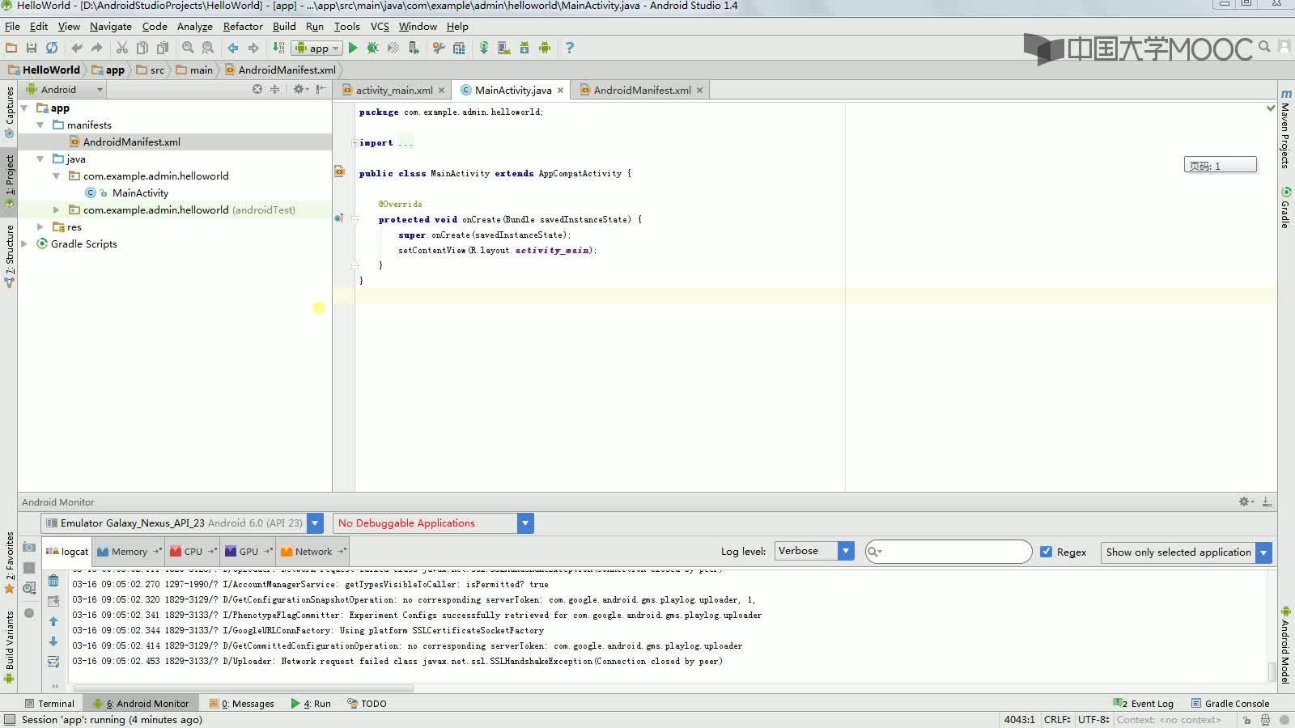
Task: Open the Messages tool window
Action: pos(241,704)
